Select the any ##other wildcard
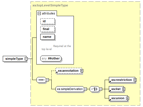The width and height of the screenshot is (143, 107). (x=51, y=59)
